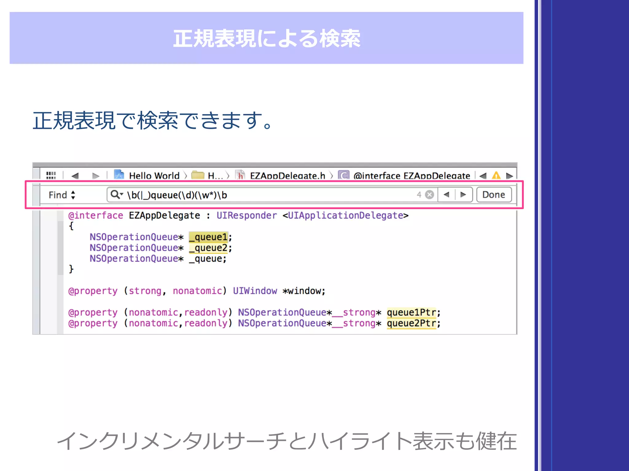Click the Hello World project icon
629x471 pixels.
[119, 175]
